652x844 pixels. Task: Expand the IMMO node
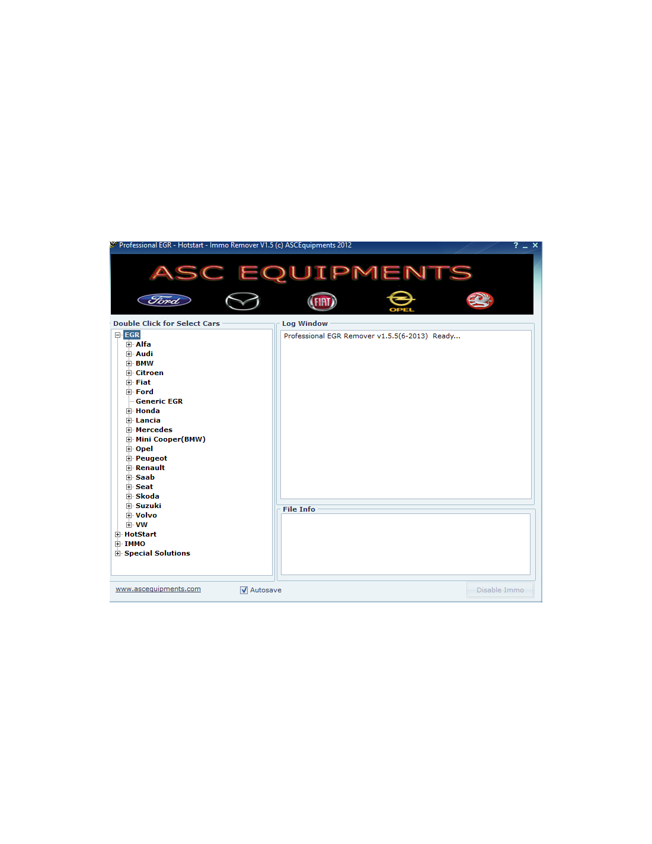click(x=117, y=544)
